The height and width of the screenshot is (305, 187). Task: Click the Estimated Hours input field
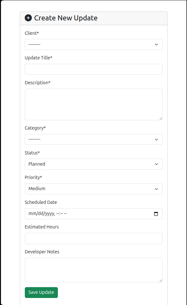tap(93, 238)
